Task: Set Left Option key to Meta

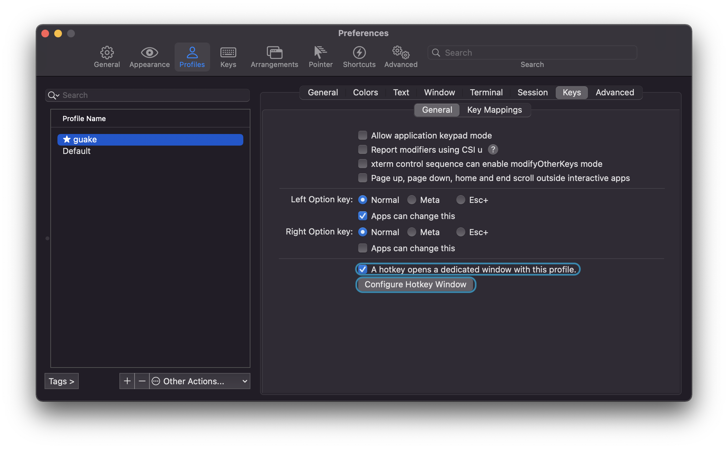Action: click(x=412, y=200)
